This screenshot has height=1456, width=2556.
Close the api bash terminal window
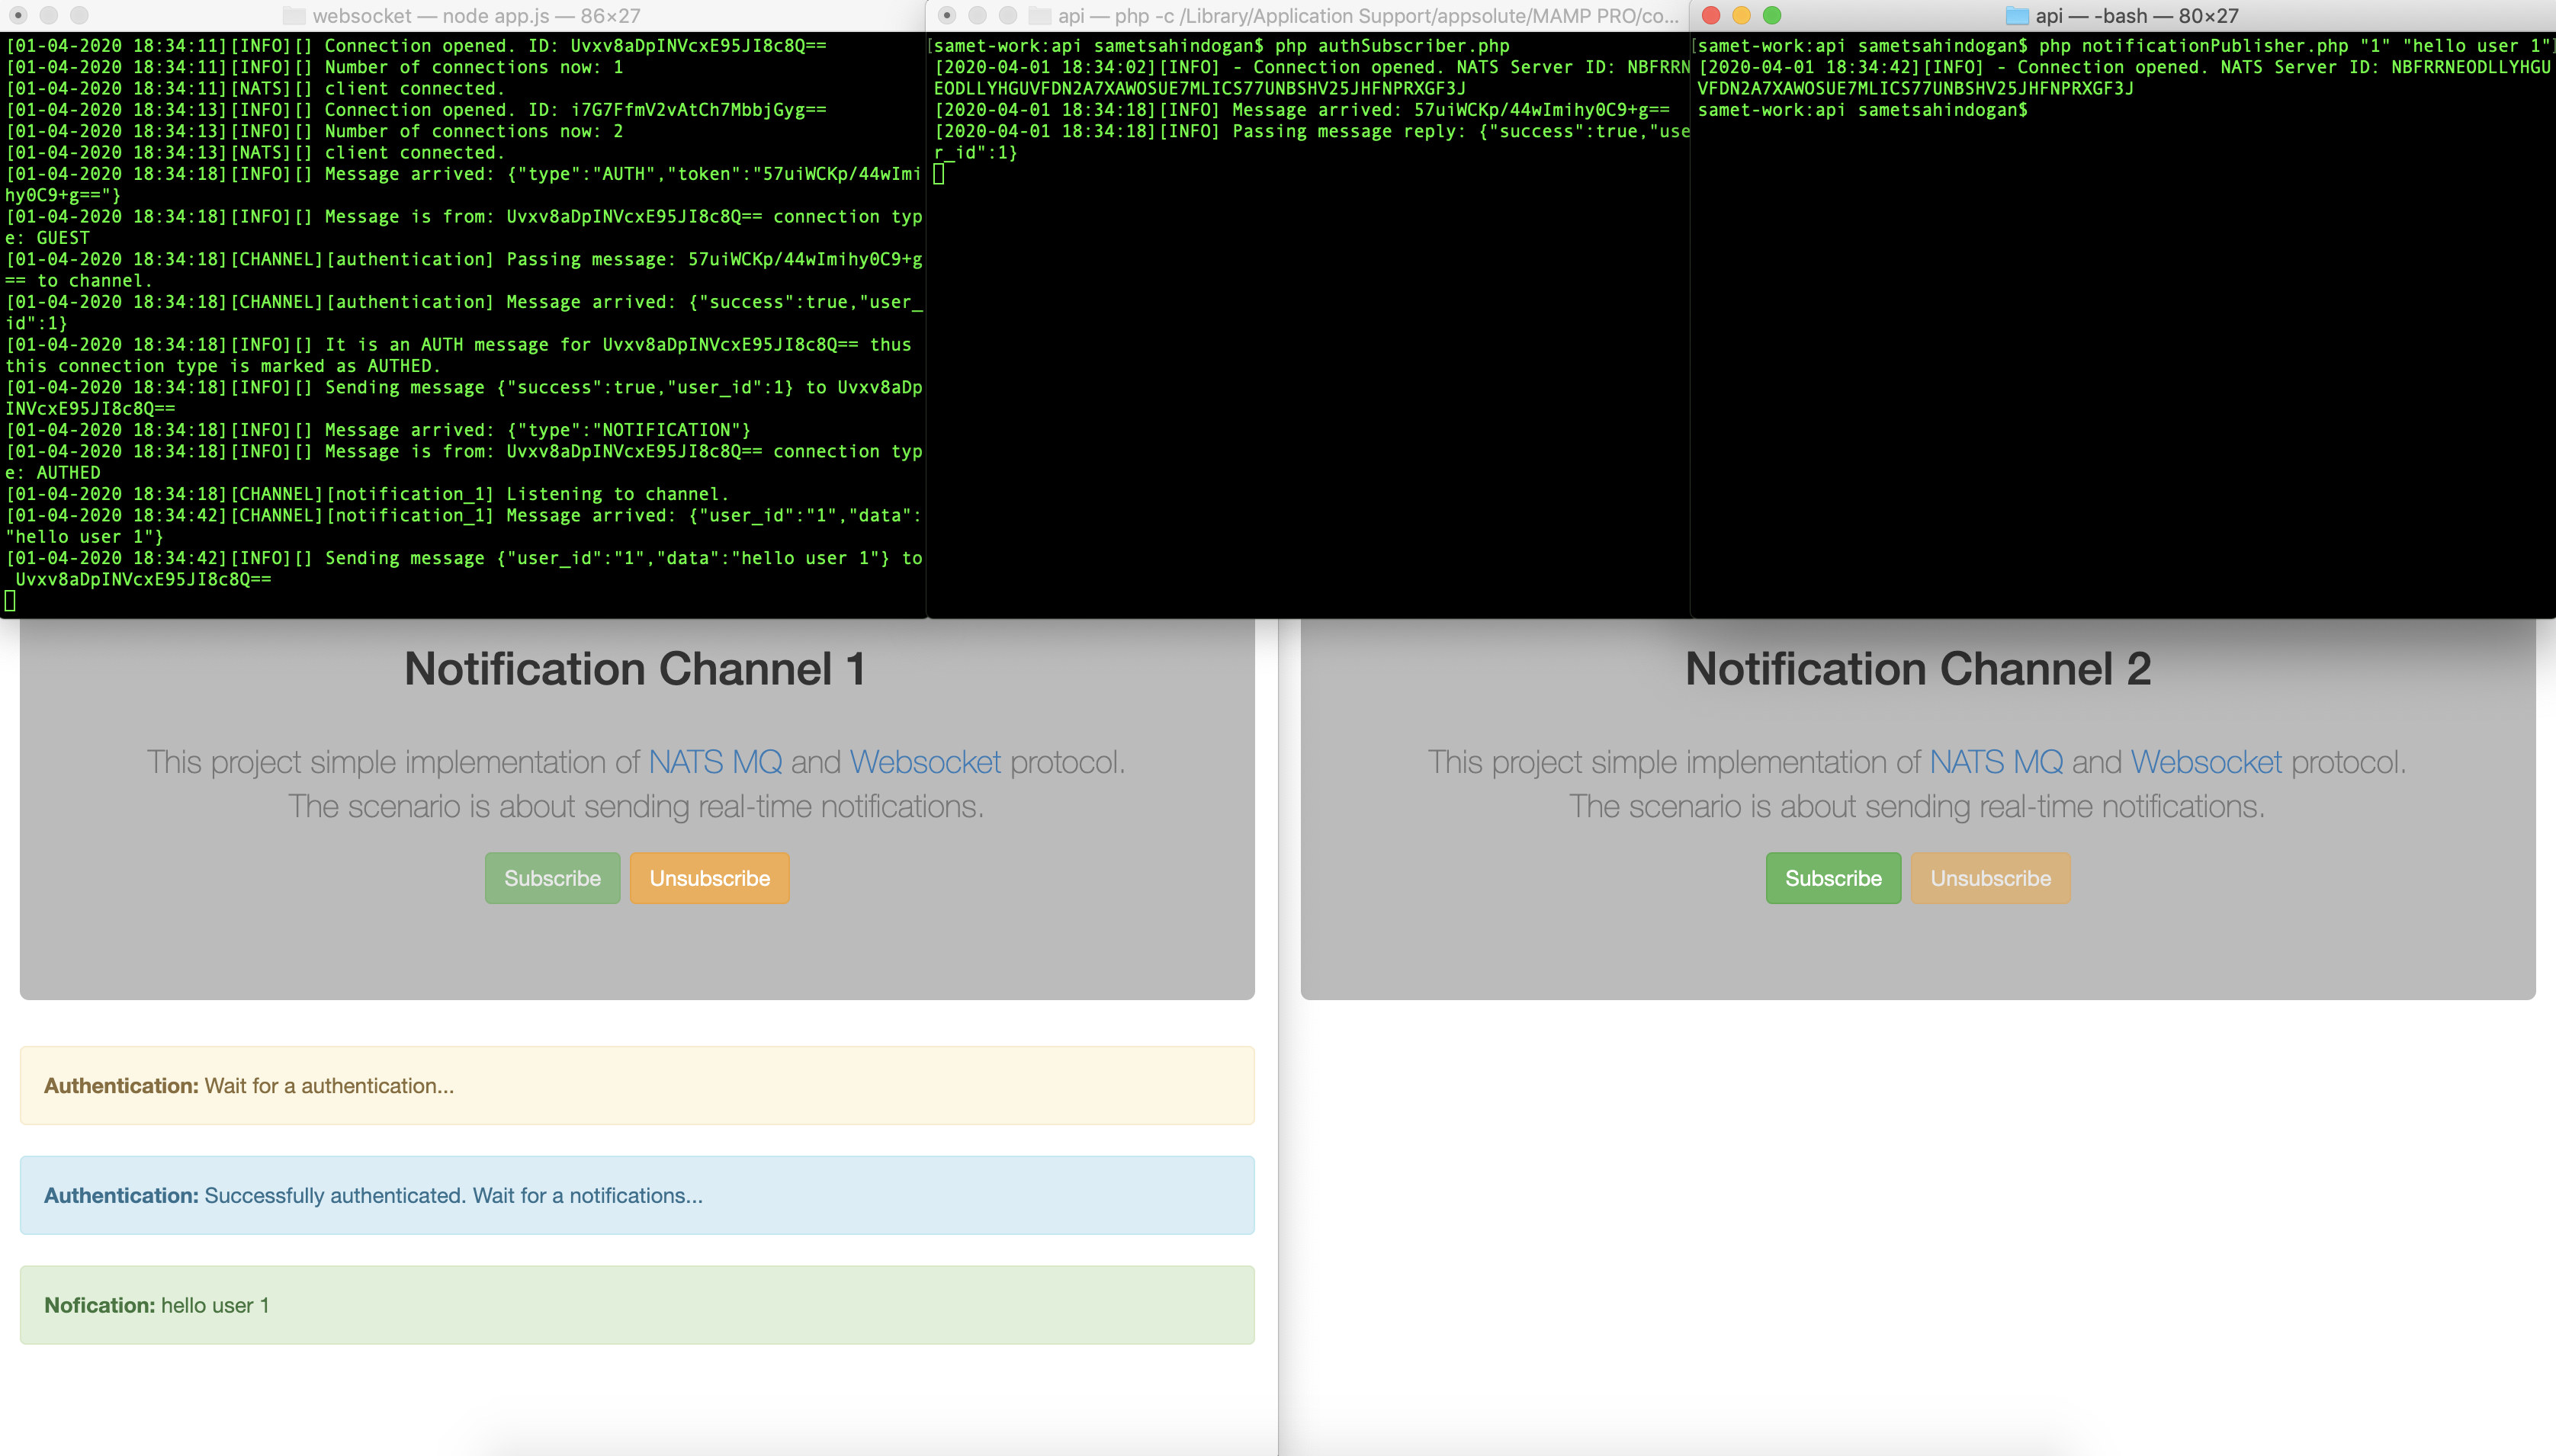point(1711,16)
